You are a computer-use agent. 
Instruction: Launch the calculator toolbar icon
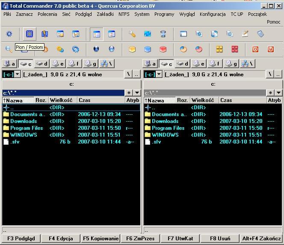[x=260, y=34]
